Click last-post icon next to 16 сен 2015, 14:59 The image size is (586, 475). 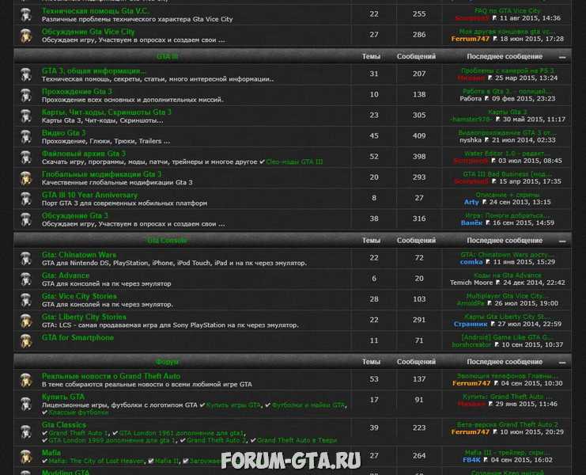pyautogui.click(x=488, y=223)
